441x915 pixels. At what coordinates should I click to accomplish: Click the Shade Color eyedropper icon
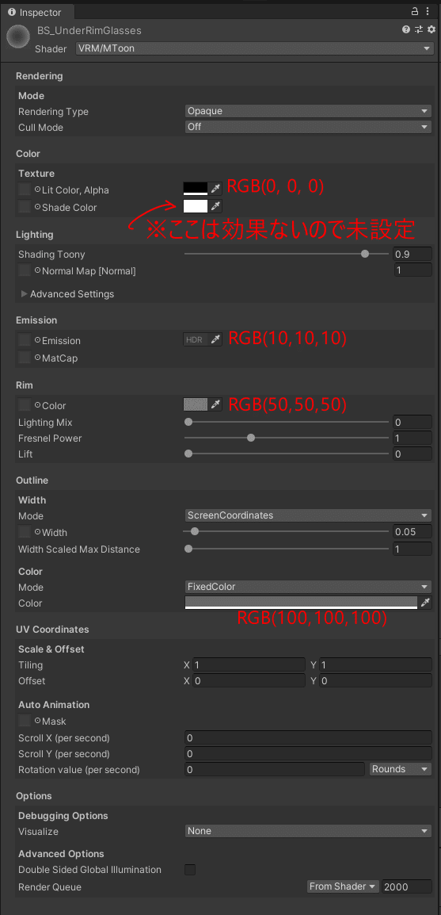(215, 205)
